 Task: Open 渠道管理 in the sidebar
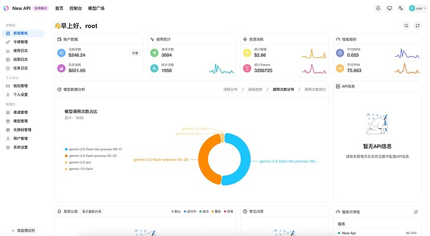(x=23, y=112)
